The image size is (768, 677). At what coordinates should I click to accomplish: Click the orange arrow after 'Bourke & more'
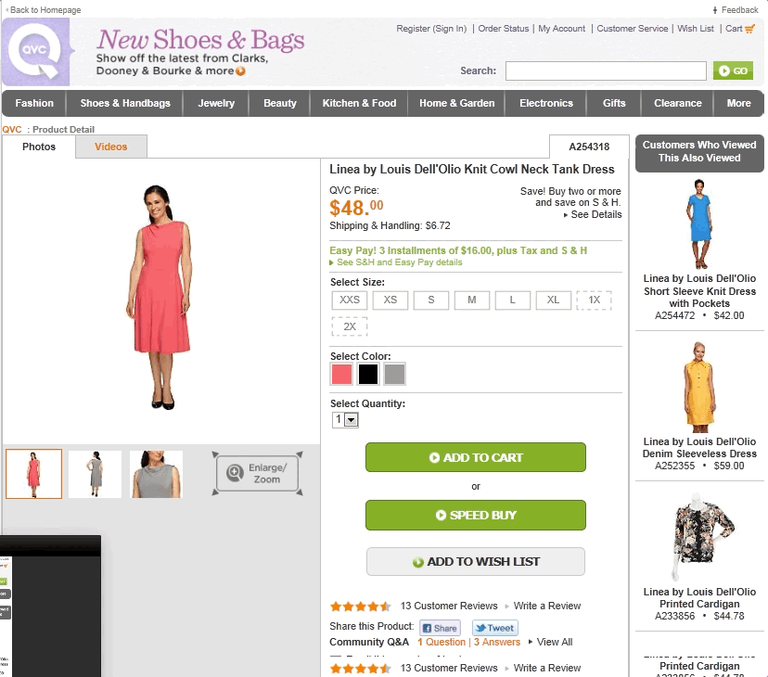click(x=240, y=71)
